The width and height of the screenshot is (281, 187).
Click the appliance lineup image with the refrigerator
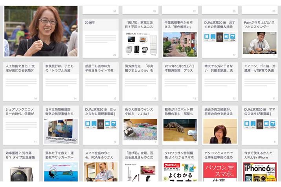[x=140, y=44]
